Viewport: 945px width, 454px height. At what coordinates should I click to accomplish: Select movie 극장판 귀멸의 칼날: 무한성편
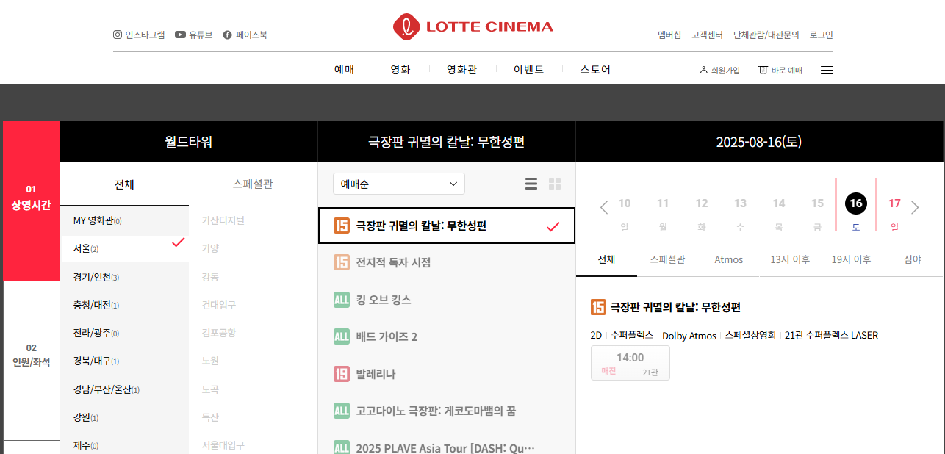(x=447, y=226)
